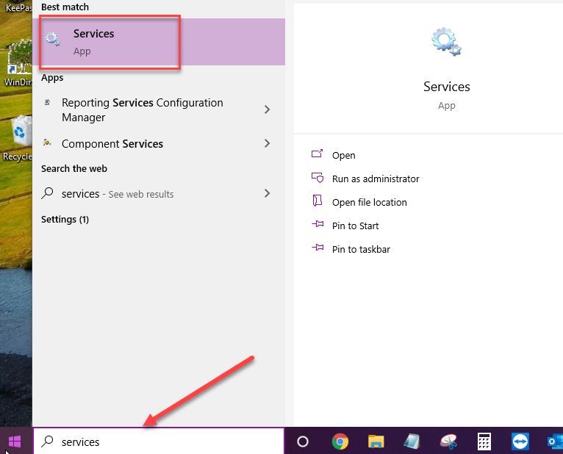This screenshot has height=454, width=563.
Task: Choose Run as administrator
Action: tap(376, 179)
